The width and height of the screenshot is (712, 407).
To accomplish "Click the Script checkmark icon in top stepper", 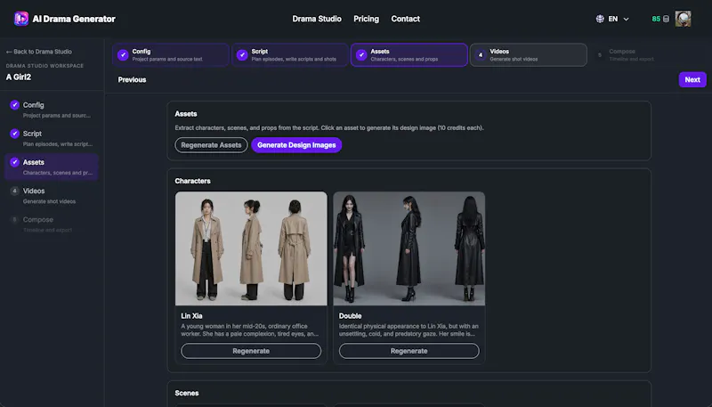I will click(242, 55).
